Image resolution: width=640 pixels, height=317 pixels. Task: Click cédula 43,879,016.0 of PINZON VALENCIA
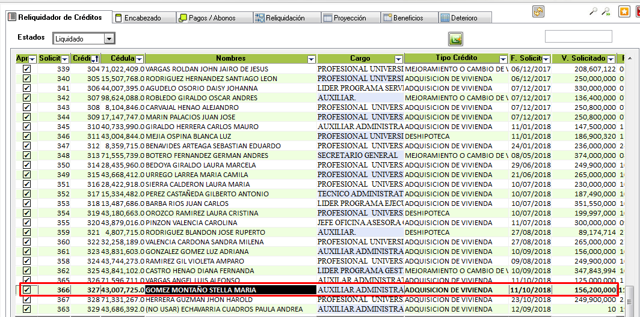123,223
